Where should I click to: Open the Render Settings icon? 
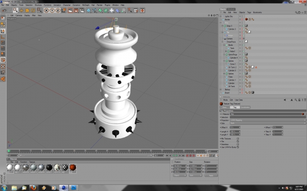pyautogui.click(x=82, y=10)
